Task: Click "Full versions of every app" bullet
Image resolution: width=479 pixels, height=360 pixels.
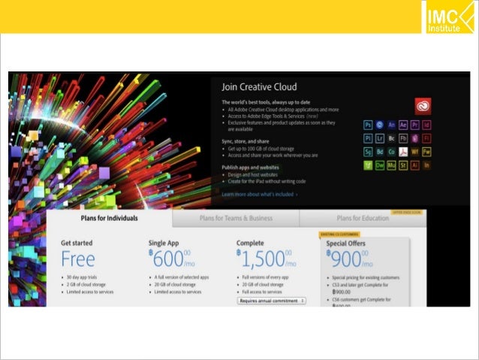Action: [265, 277]
